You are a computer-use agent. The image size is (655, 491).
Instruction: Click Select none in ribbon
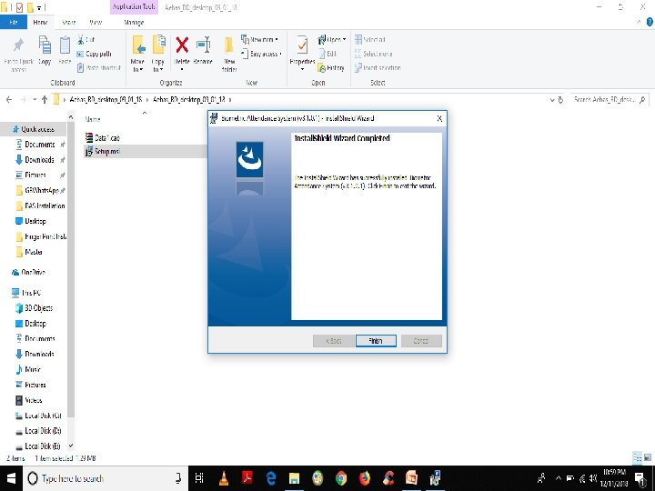pyautogui.click(x=374, y=54)
